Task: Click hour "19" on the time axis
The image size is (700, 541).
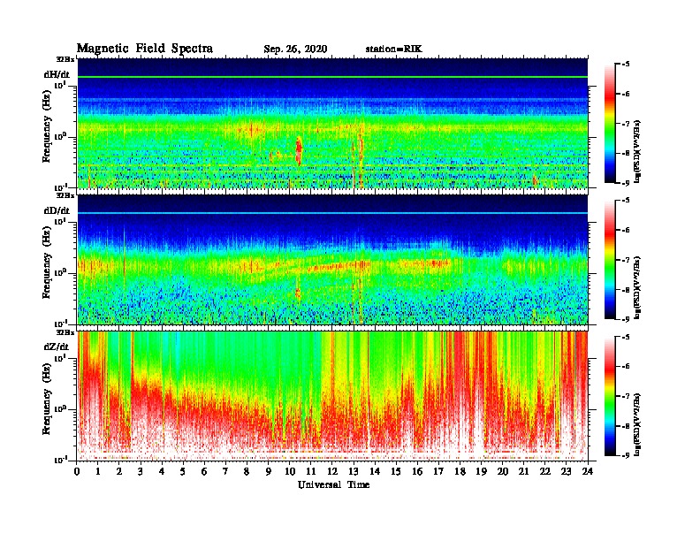Action: click(482, 472)
